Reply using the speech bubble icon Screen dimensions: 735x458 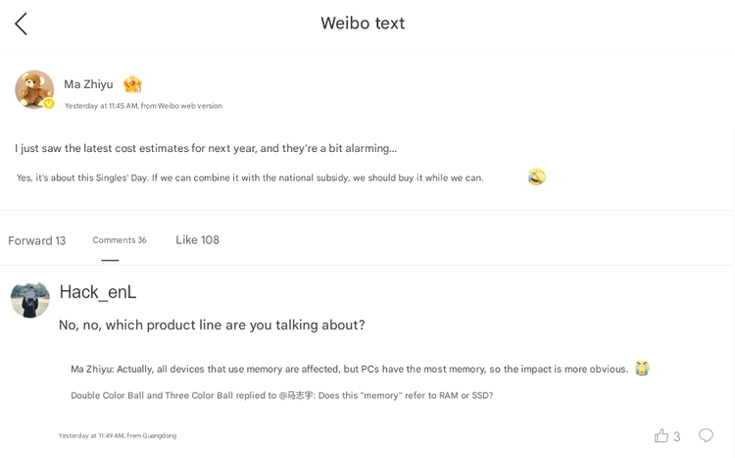point(706,435)
